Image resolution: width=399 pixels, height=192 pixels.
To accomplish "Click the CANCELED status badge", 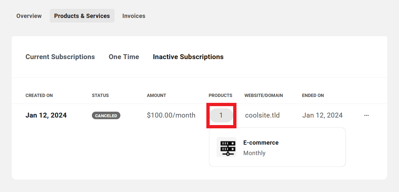I will pos(106,116).
